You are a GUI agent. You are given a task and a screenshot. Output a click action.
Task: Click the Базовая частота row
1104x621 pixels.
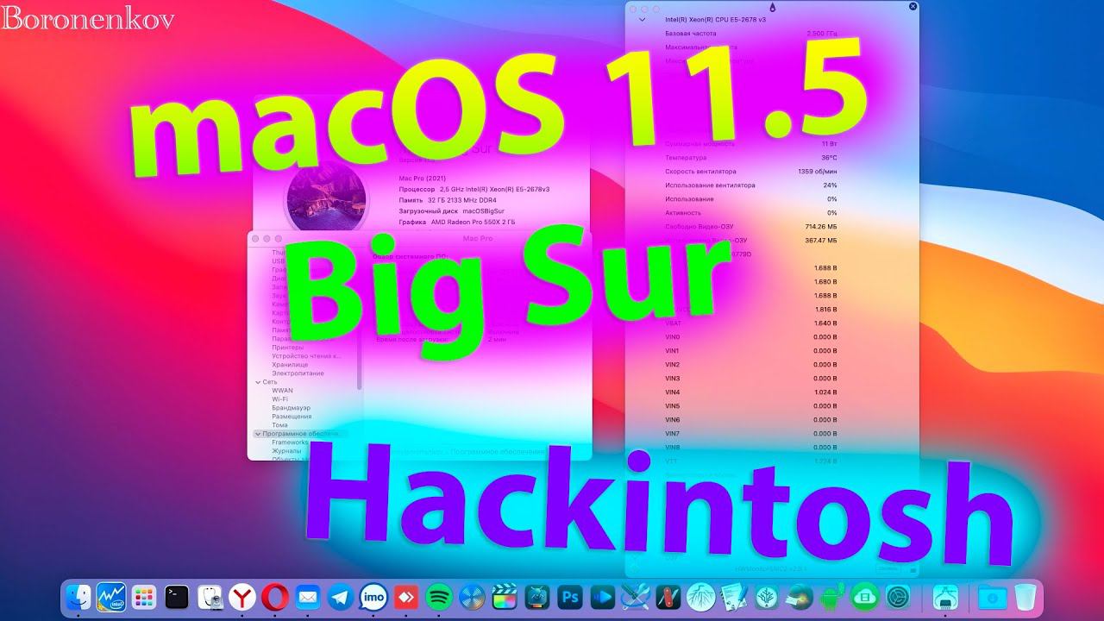click(x=751, y=33)
